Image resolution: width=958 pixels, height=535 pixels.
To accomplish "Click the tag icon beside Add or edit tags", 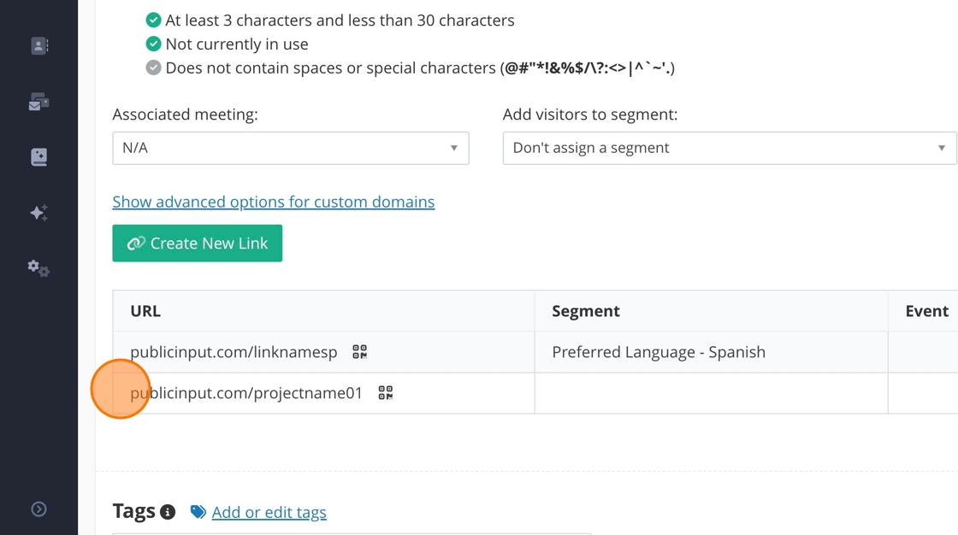I will pyautogui.click(x=198, y=512).
